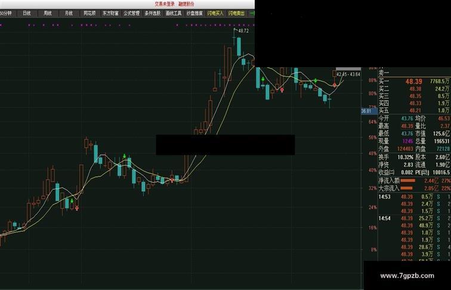Select the 买二 bid row
The width and height of the screenshot is (451, 290).
414,89
